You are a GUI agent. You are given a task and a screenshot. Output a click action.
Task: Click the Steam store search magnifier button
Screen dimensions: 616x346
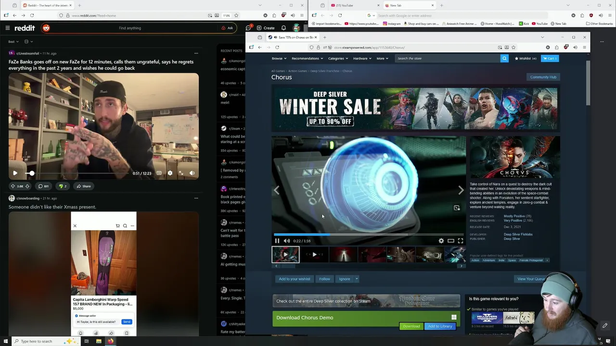504,58
